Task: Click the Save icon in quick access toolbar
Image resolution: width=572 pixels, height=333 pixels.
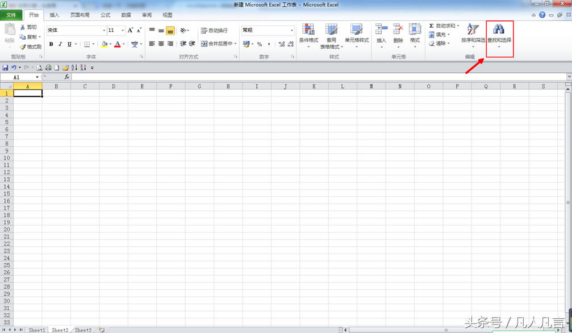Action: click(5, 68)
